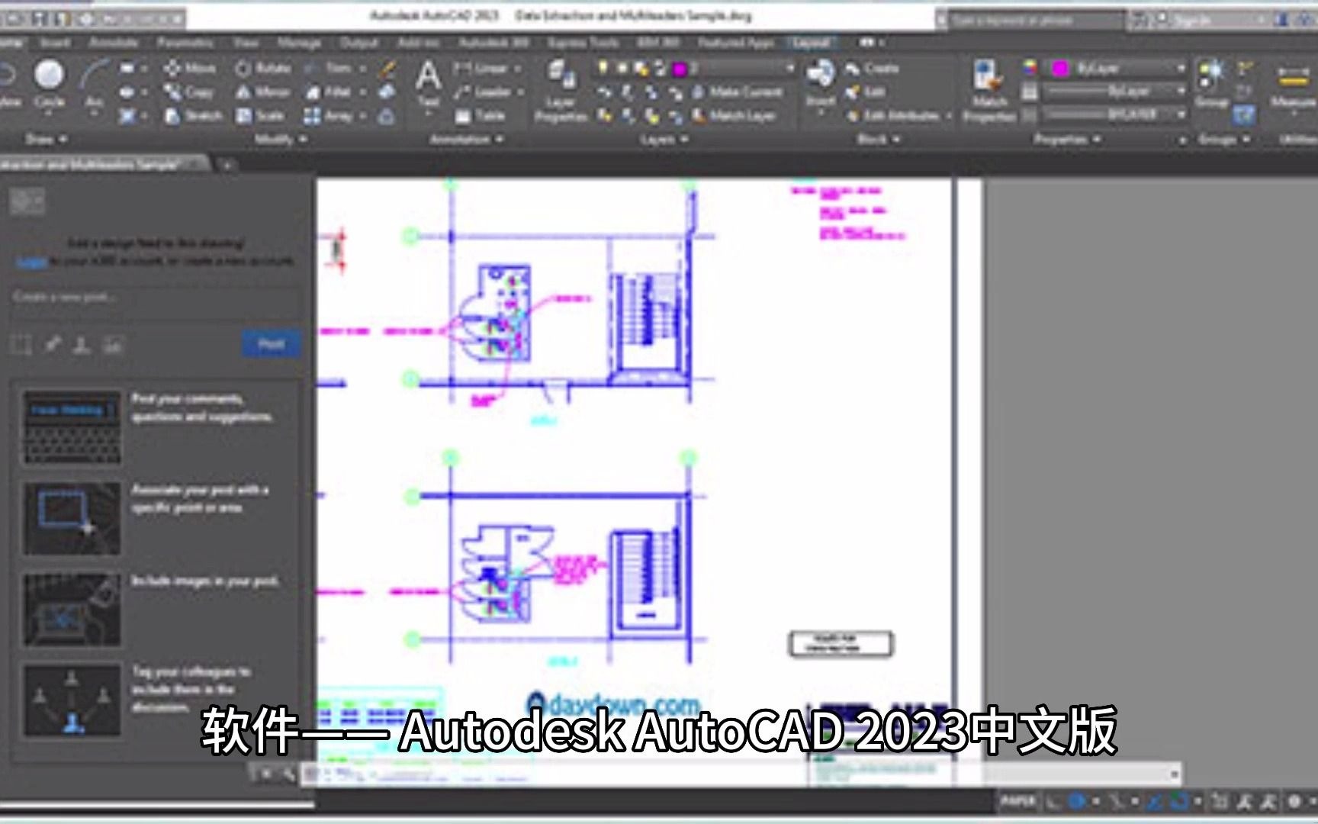Toggle snap mode on the status bar
The image size is (1318, 824).
[1079, 802]
